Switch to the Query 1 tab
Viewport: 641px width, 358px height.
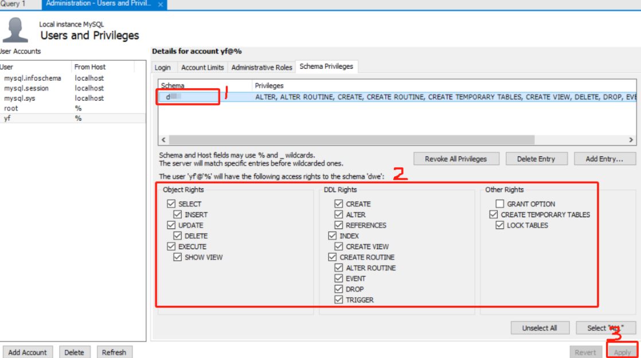[x=13, y=3]
